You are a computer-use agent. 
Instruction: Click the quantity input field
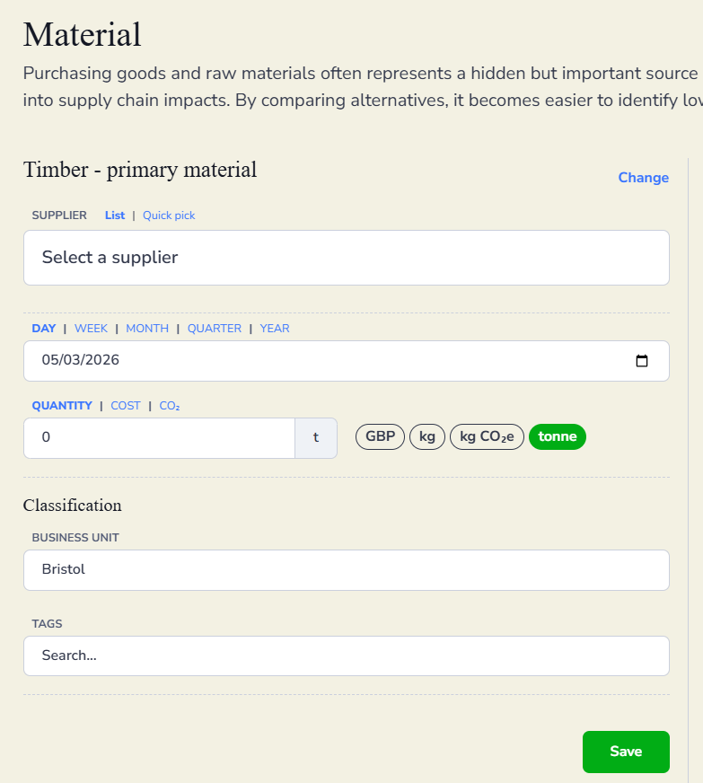(159, 438)
